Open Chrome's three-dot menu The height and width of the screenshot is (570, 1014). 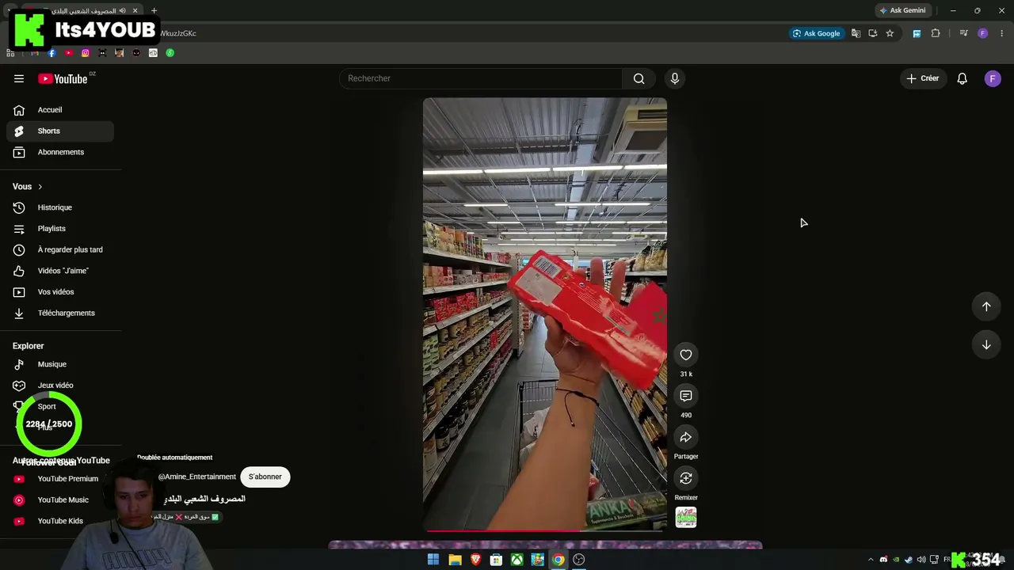coord(1001,33)
